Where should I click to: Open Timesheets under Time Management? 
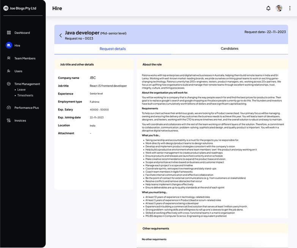pyautogui.click(x=25, y=95)
